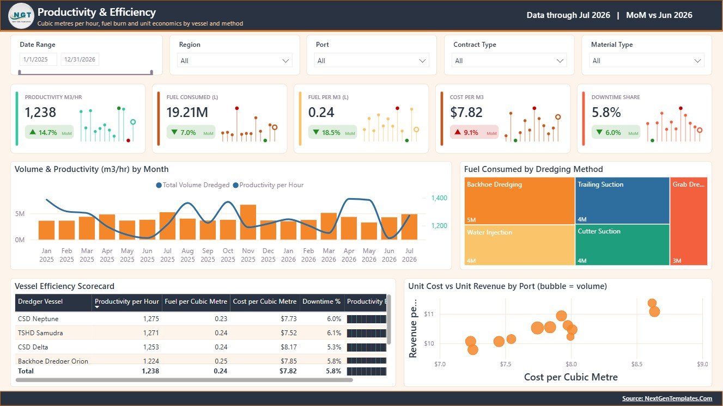The width and height of the screenshot is (723, 406).
Task: Click the sparkline in Cost Per M3 card
Action: point(532,125)
